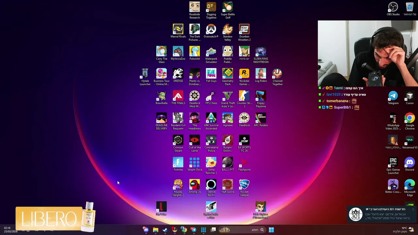This screenshot has height=235, width=418.
Task: Select the Grand Theft Auto V icon
Action: 228,99
